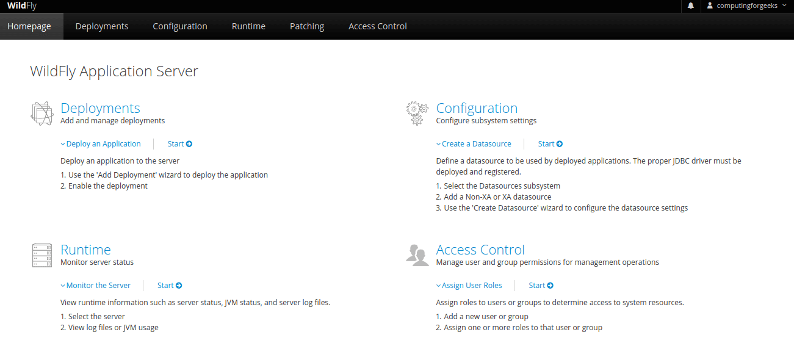Click the WildFly logo
794x343 pixels.
pyautogui.click(x=22, y=5)
